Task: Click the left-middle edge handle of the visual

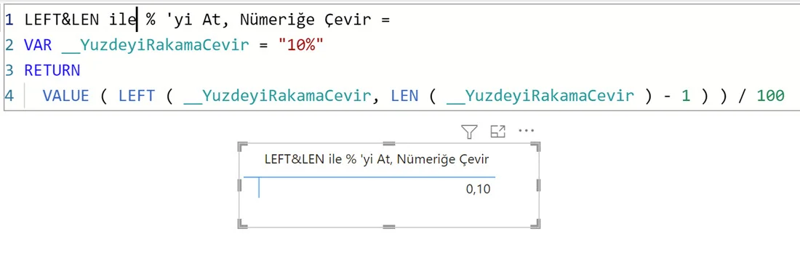Action: 239,185
